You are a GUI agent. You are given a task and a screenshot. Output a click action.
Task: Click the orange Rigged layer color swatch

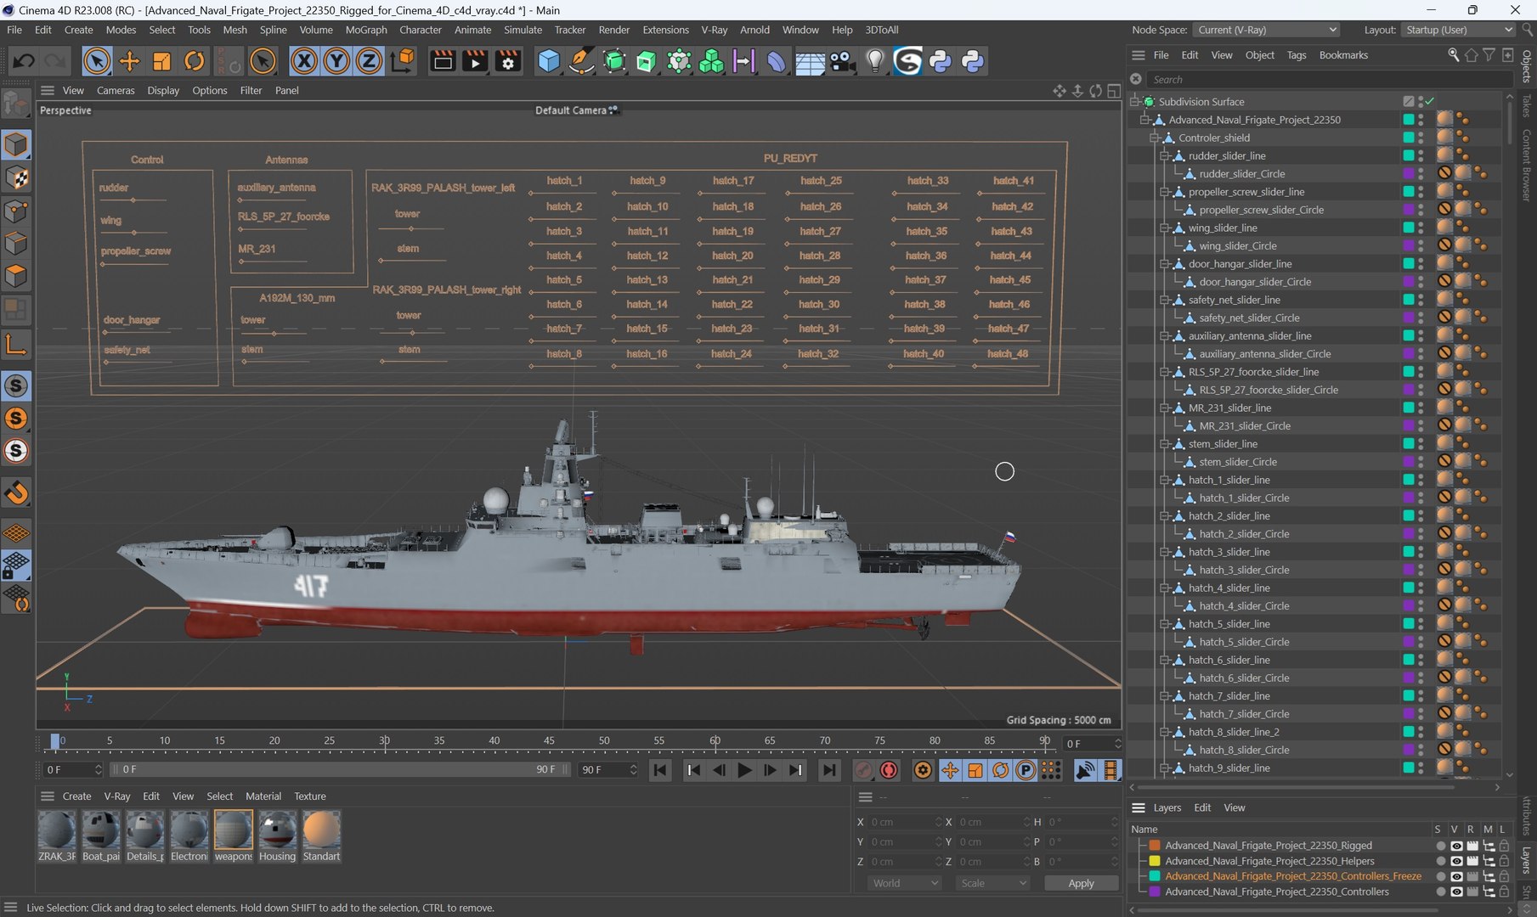pyautogui.click(x=1155, y=846)
